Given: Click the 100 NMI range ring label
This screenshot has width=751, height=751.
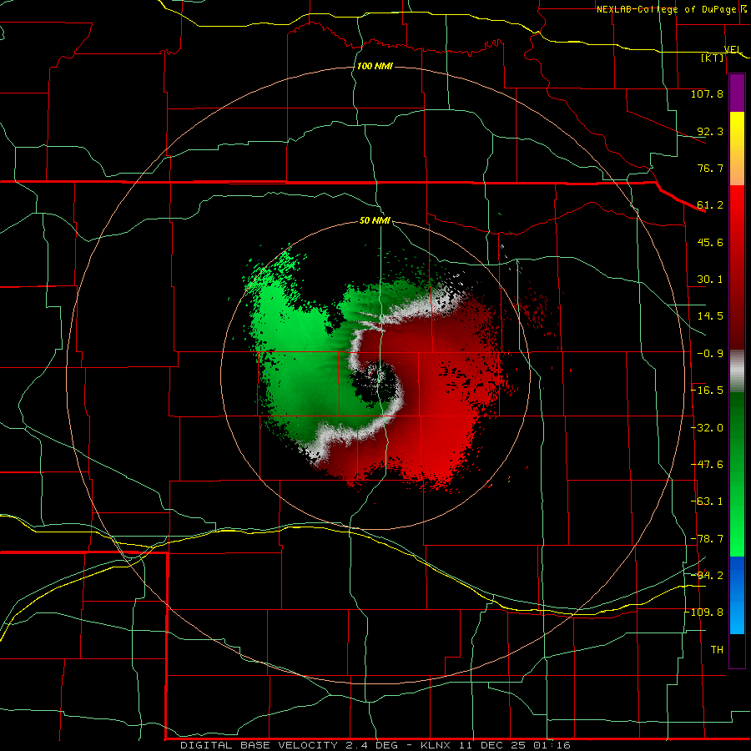Looking at the screenshot, I should [375, 66].
